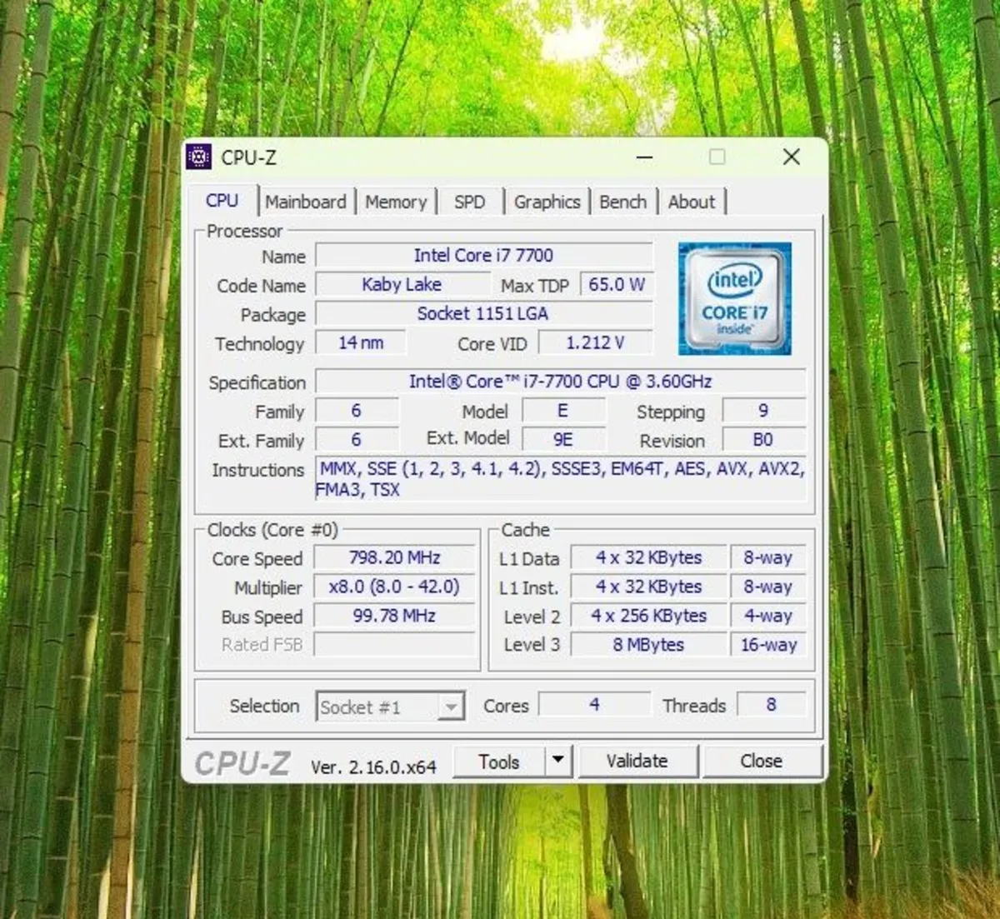Switch to the Memory tab
Viewport: 1000px width, 919px height.
[396, 202]
